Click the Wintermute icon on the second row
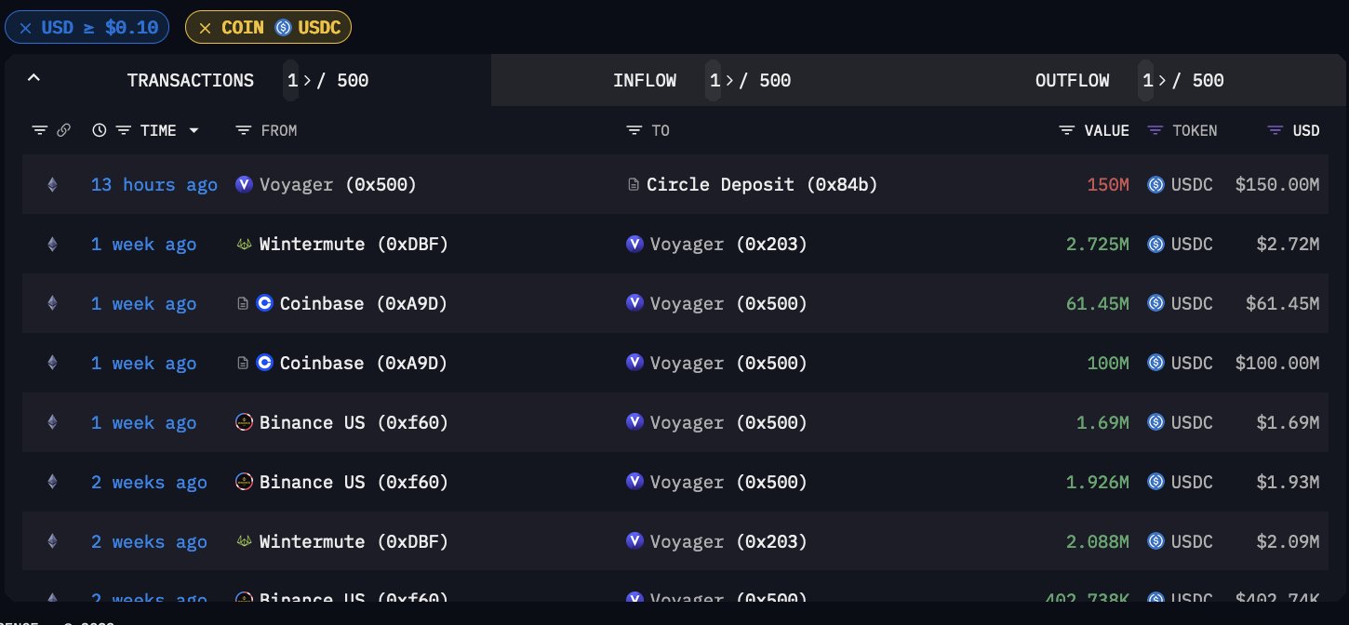 pyautogui.click(x=243, y=244)
